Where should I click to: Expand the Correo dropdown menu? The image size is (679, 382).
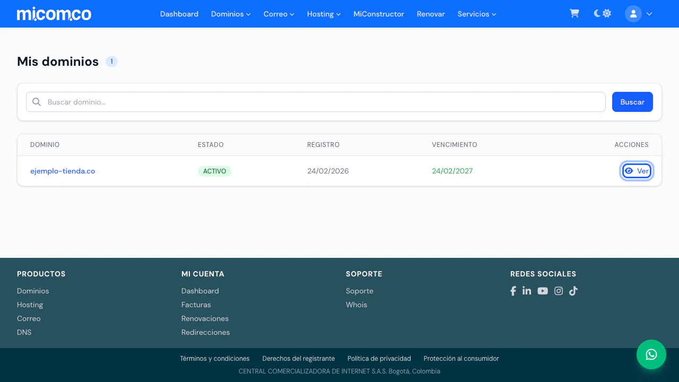pos(279,14)
